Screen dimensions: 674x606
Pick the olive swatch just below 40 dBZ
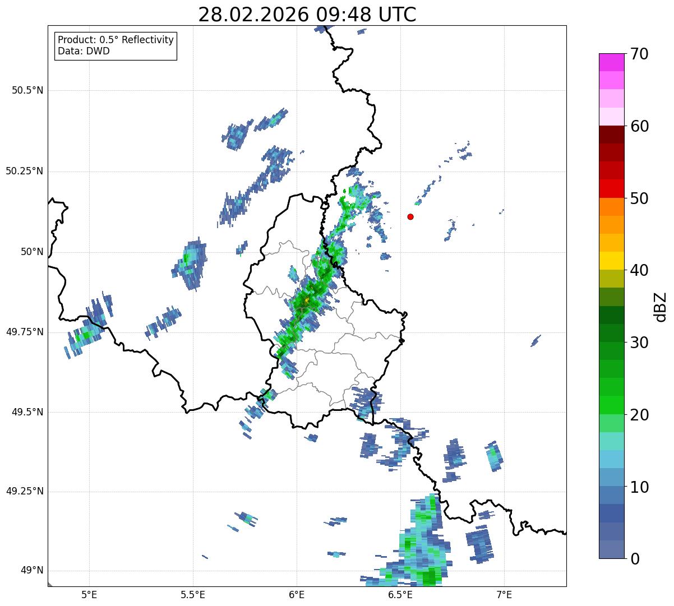611,279
